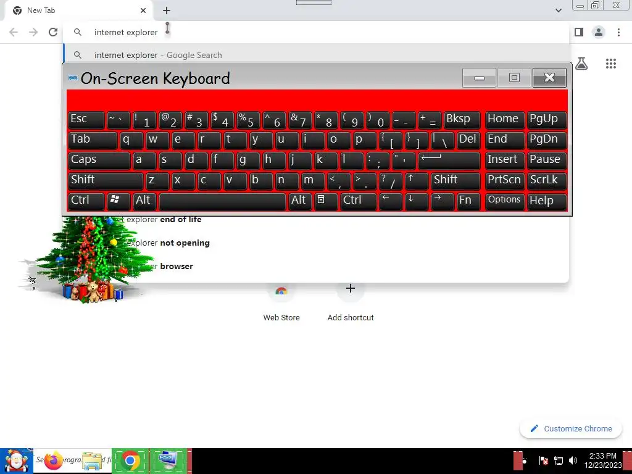The height and width of the screenshot is (474, 632).
Task: Click the context menu key on keyboard
Action: pyautogui.click(x=326, y=201)
